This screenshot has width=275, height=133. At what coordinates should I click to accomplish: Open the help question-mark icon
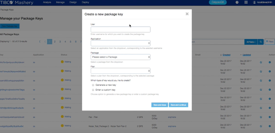pyautogui.click(x=237, y=2)
